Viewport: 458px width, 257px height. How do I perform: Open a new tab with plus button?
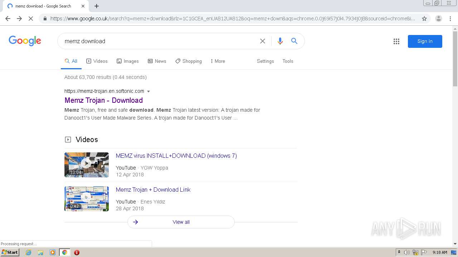97,6
